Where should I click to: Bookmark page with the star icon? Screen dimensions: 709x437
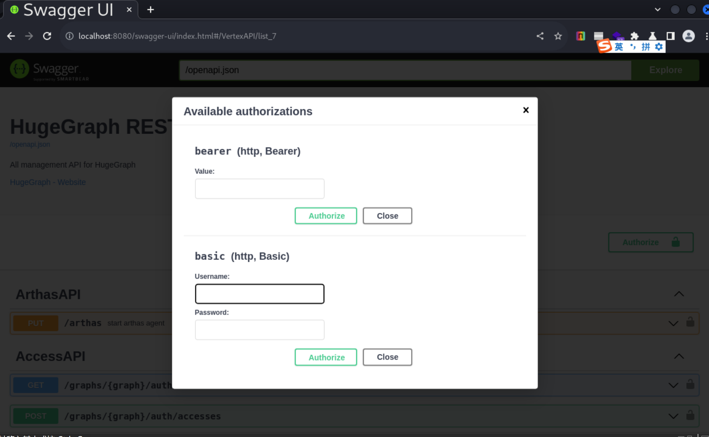pos(558,36)
